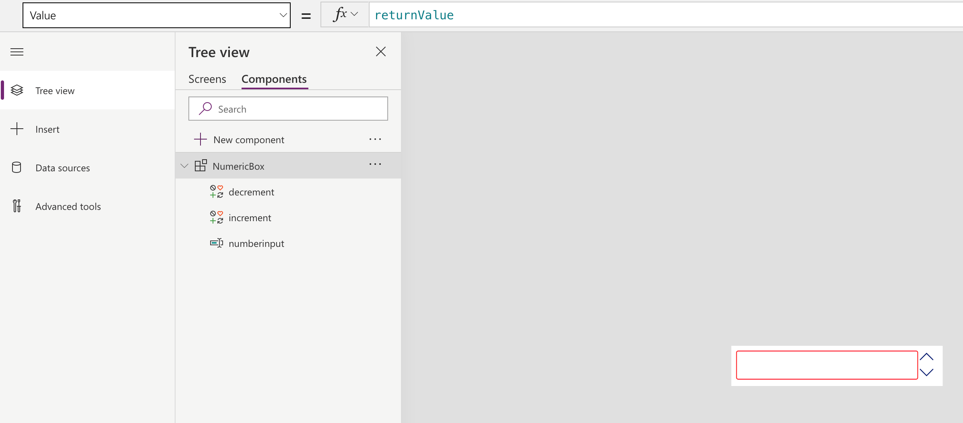963x423 pixels.
Task: Click the down arrow stepper on canvas
Action: pyautogui.click(x=926, y=372)
